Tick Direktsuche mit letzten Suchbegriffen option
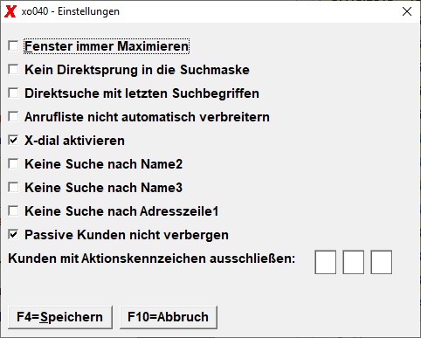This screenshot has height=338, width=421. pyautogui.click(x=13, y=93)
